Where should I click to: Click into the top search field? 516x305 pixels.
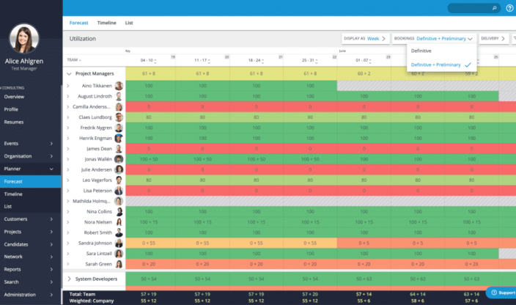click(x=468, y=8)
